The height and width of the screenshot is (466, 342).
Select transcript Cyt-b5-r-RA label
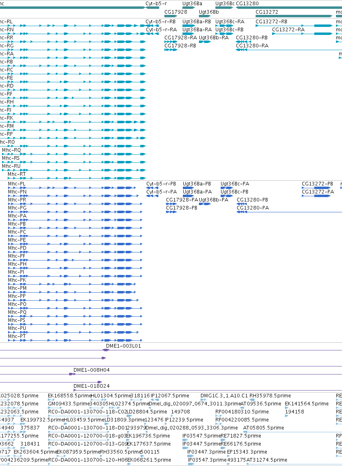point(161,30)
